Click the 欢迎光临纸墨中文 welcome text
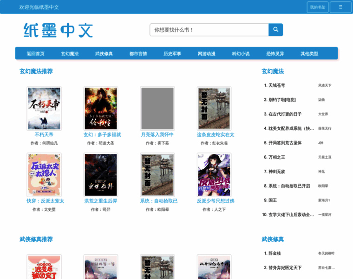Viewport: 353px width, 279px height. tap(39, 7)
